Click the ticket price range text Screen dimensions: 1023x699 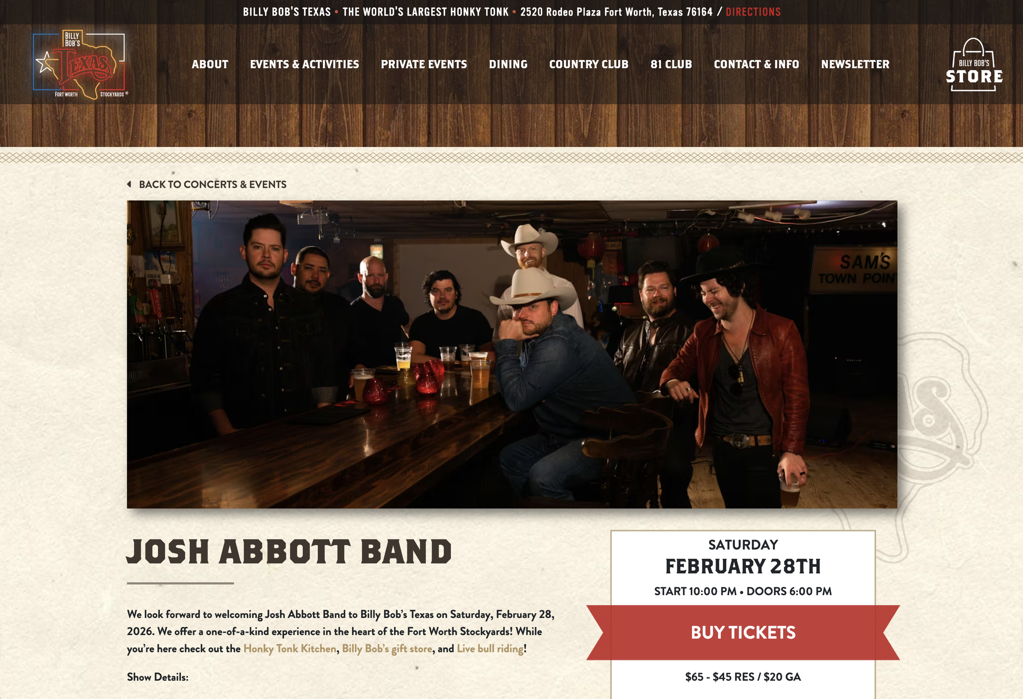743,677
